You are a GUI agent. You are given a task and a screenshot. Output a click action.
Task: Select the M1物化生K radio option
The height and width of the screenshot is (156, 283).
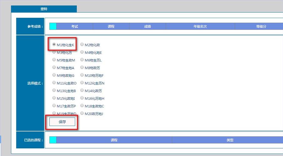54,45
